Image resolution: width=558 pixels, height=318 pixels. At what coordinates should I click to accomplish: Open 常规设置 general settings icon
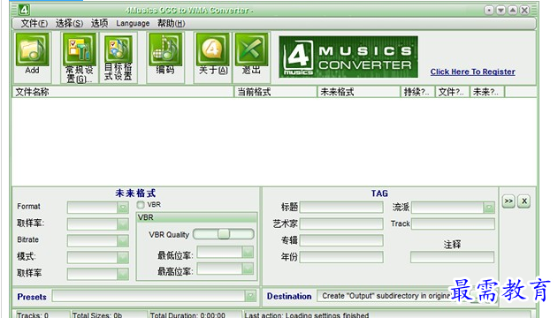click(79, 57)
